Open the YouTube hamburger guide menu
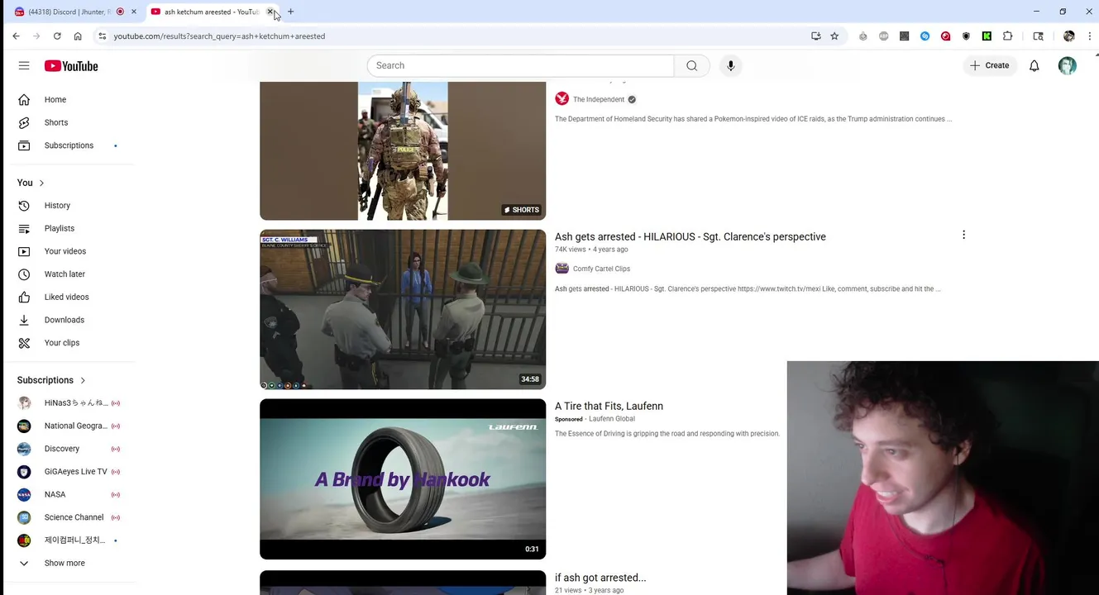1099x595 pixels. click(24, 65)
